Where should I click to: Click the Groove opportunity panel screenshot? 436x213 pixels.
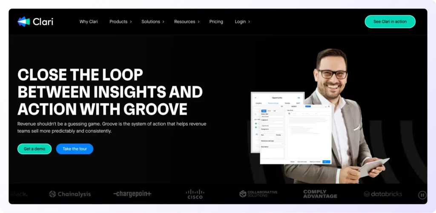point(291,128)
